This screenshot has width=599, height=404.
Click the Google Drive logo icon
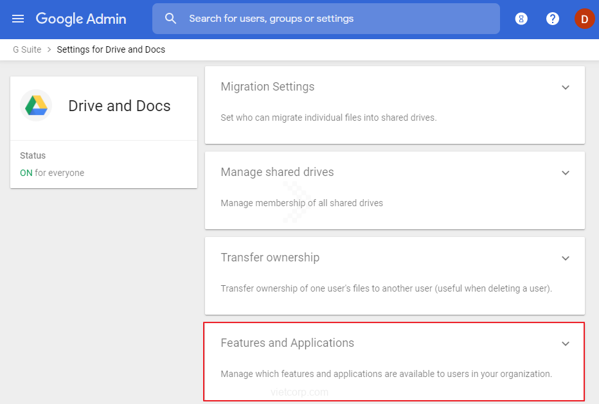[36, 106]
